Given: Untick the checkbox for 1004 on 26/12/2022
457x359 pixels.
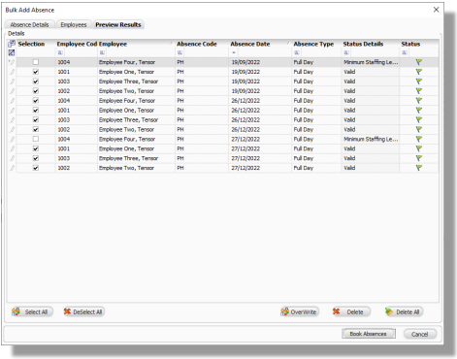Looking at the screenshot, I should point(36,101).
